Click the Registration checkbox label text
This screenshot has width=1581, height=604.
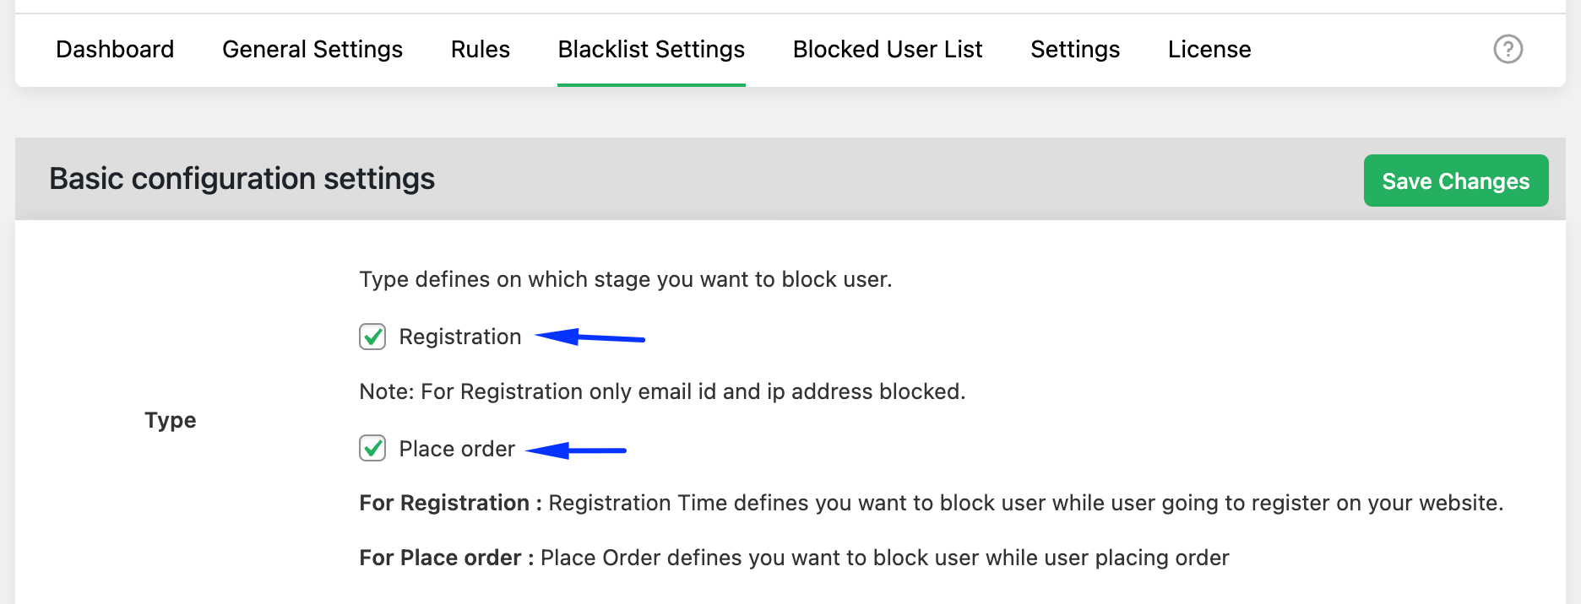(459, 337)
